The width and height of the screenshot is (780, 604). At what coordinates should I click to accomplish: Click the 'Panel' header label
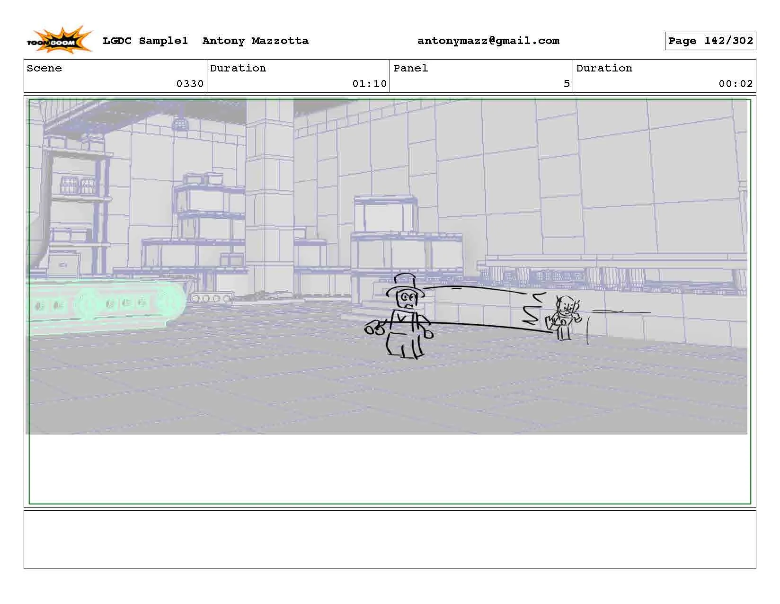[411, 68]
